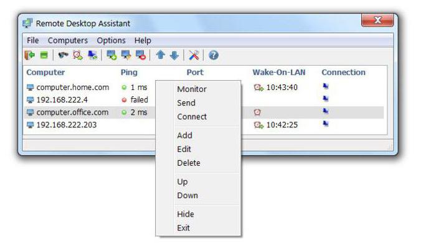The height and width of the screenshot is (244, 436).
Task: Click the computer icon beside computer.home.com
Action: click(30, 88)
